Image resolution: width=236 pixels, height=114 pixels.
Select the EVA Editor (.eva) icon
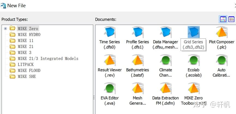[x=110, y=89]
